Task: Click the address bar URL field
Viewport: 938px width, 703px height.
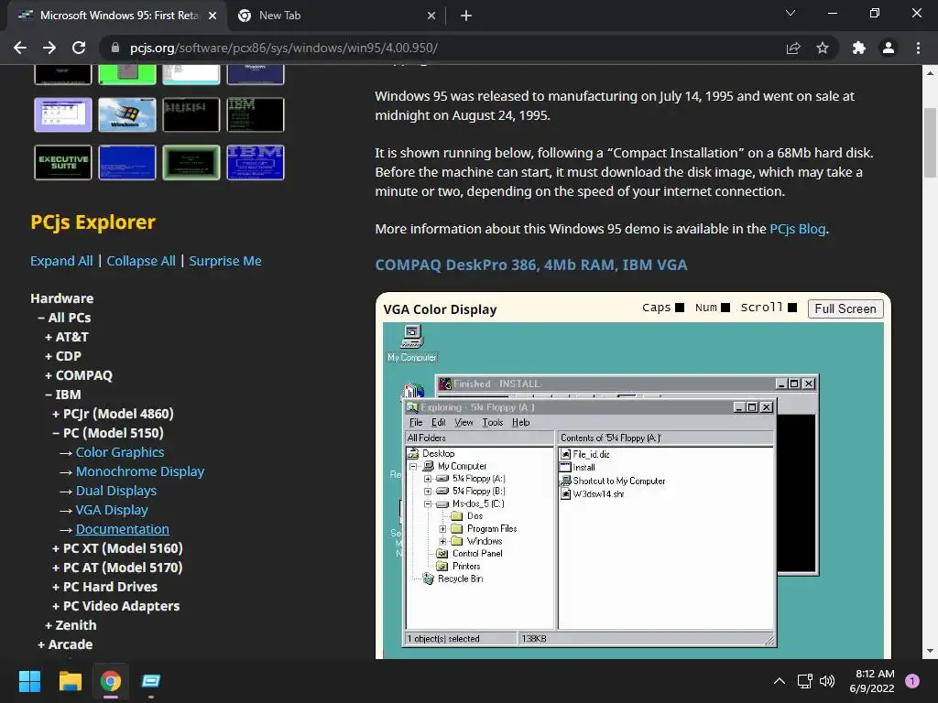Action: click(x=442, y=48)
